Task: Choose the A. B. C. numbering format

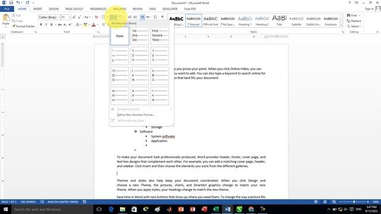Action: [x=160, y=75]
